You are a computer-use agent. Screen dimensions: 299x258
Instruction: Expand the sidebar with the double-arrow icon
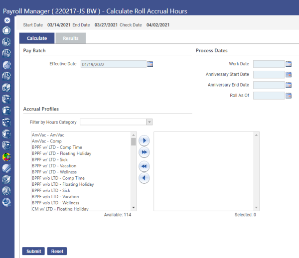tap(7, 20)
